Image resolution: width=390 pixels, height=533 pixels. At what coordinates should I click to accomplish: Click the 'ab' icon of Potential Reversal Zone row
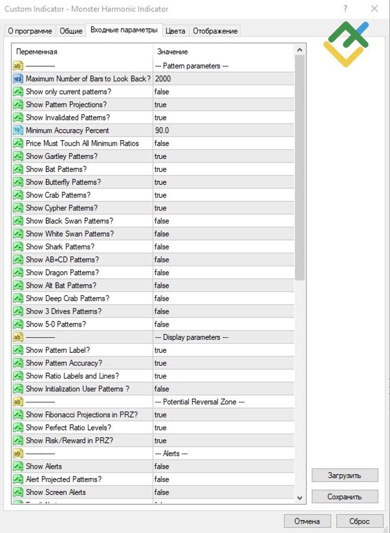(18, 402)
